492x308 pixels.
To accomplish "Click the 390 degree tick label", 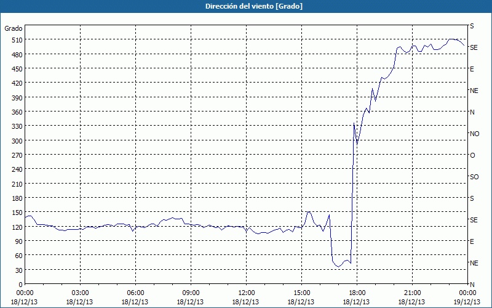I will click(x=17, y=98).
